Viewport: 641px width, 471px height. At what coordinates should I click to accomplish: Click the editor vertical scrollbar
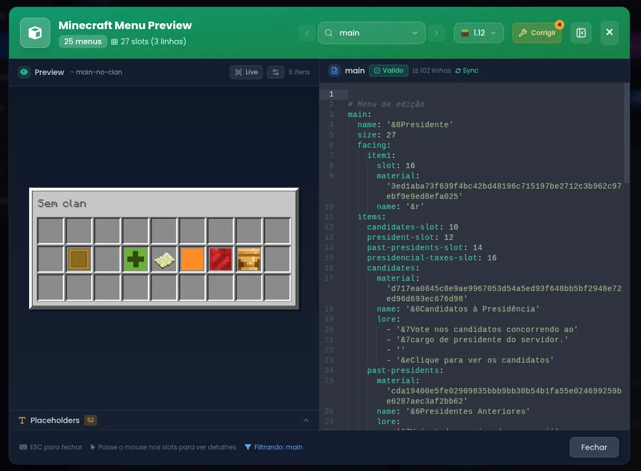(626, 133)
